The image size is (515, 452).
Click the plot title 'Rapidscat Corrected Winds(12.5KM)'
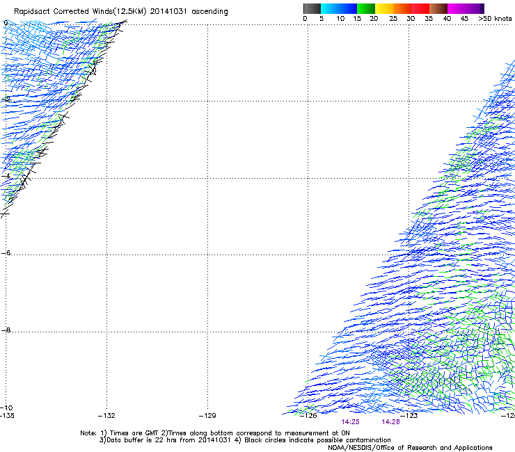80,12
